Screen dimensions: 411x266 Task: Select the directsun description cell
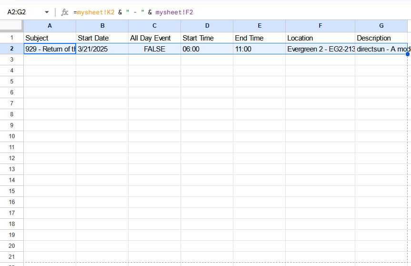(x=381, y=49)
